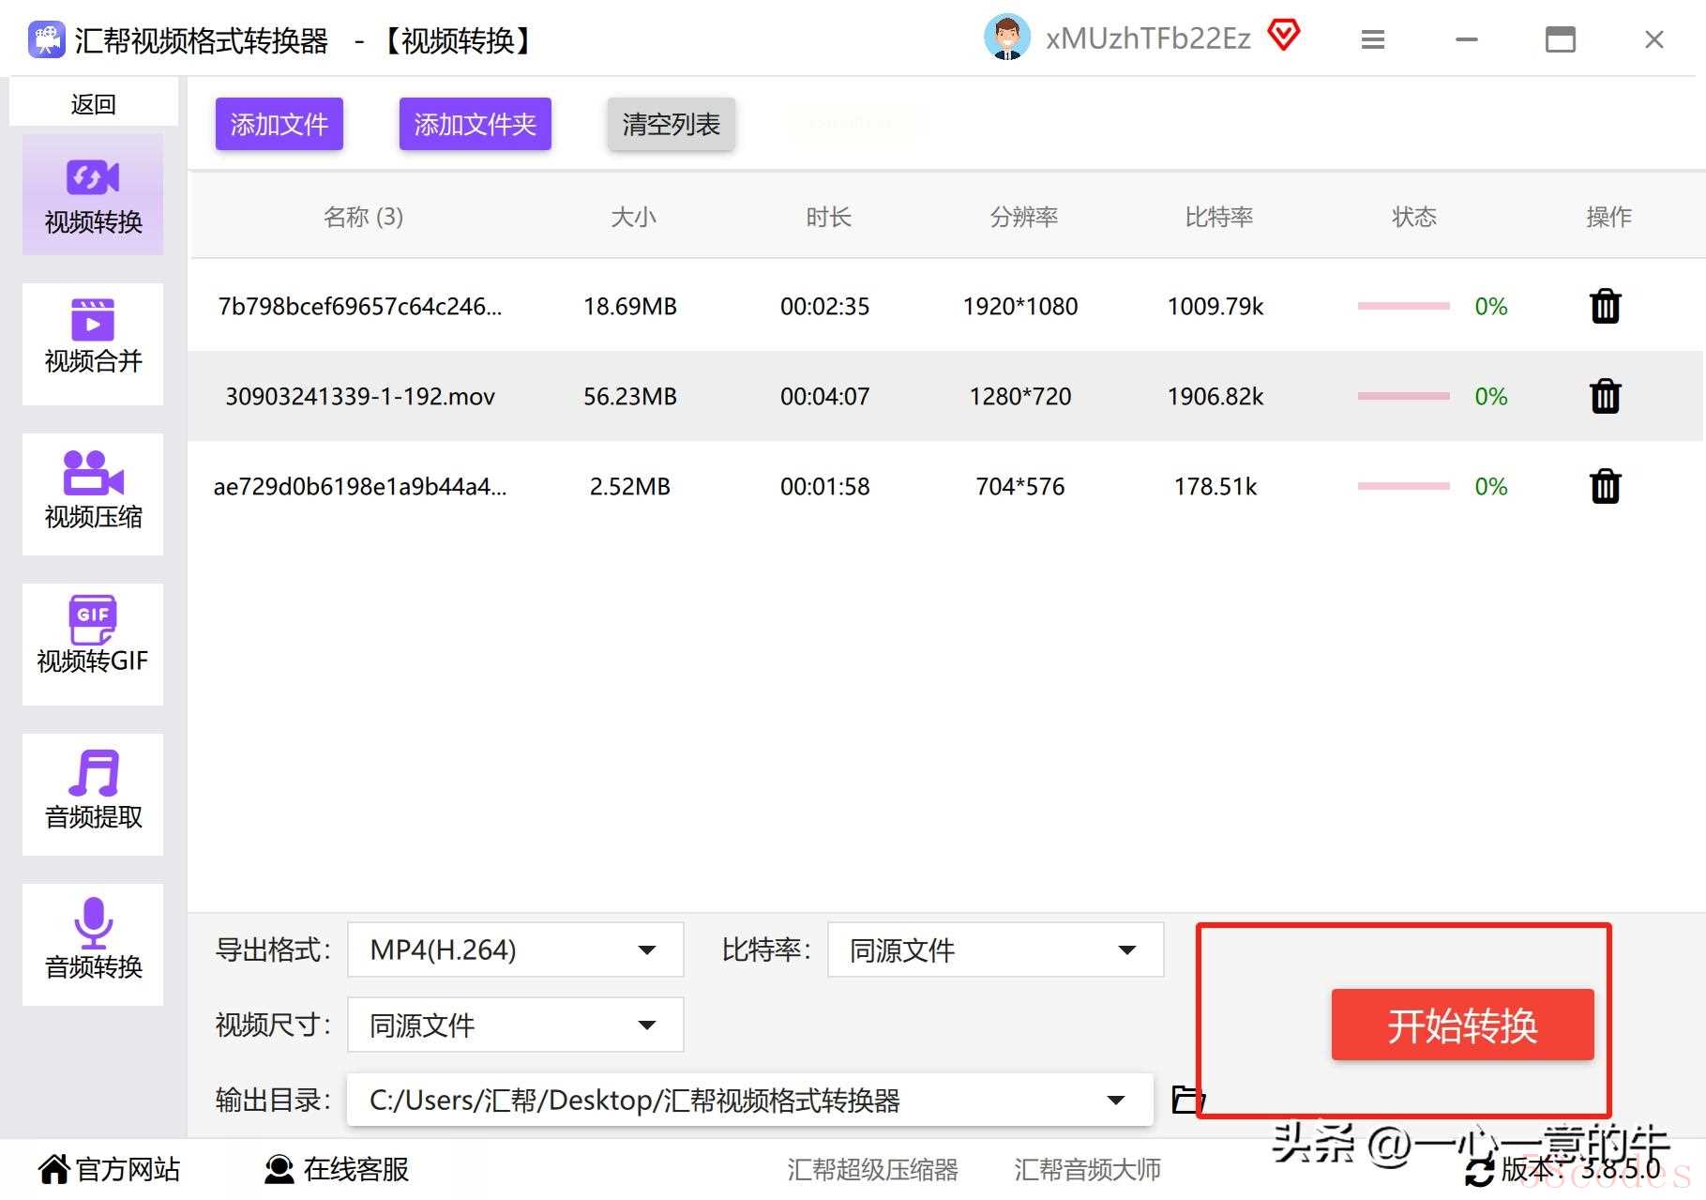Click the 添加文件 button
The height and width of the screenshot is (1200, 1706).
[x=279, y=124]
